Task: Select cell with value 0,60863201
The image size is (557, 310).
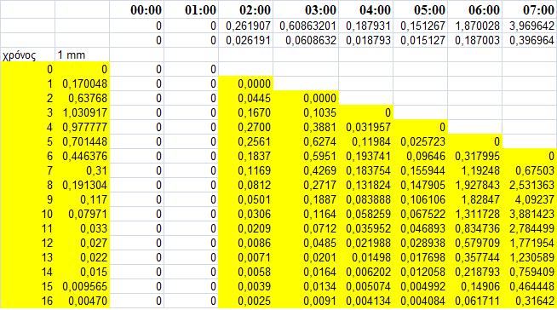Action: 306,26
